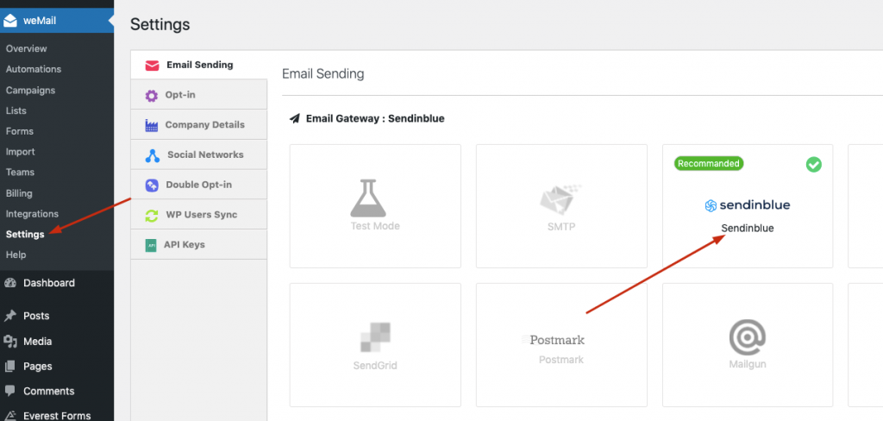Open the Campaigns page
This screenshot has width=883, height=421.
tap(30, 91)
